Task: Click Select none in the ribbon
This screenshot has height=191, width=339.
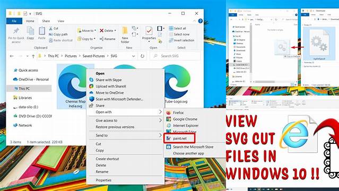Action: click(x=179, y=34)
